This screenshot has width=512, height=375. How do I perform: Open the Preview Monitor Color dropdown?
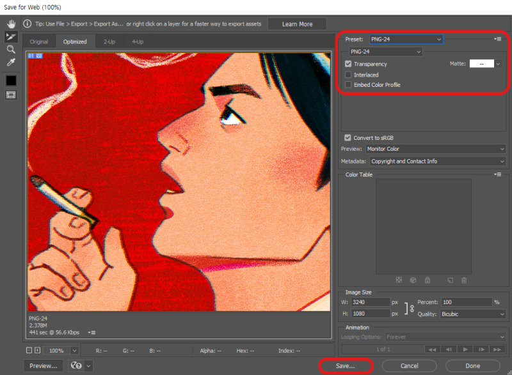pos(436,149)
